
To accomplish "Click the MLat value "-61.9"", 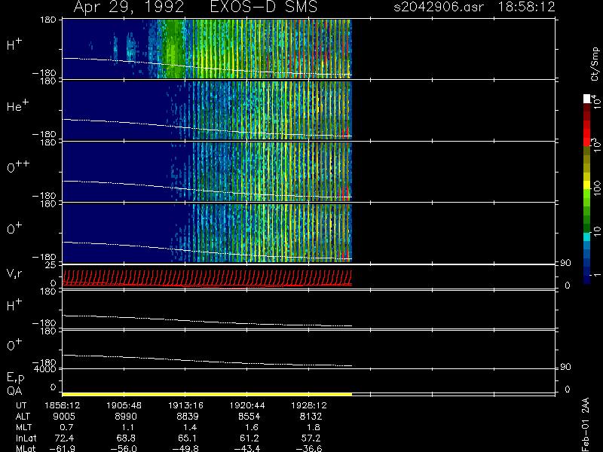I will pos(62,448).
